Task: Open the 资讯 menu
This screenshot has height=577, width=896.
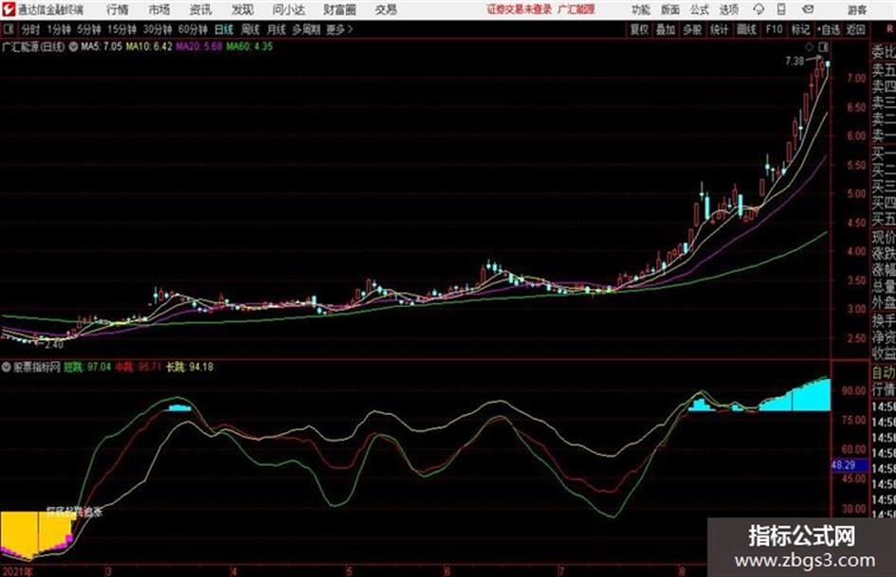Action: (201, 9)
